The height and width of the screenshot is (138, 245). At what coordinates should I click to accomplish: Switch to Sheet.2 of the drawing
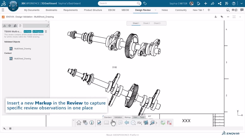(x=146, y=23)
